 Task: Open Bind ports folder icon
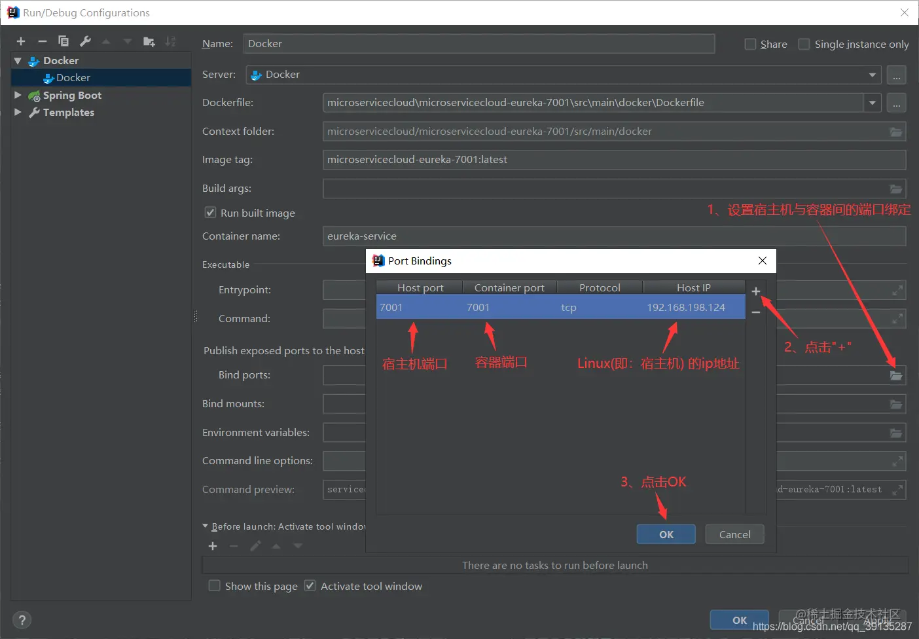(x=896, y=375)
